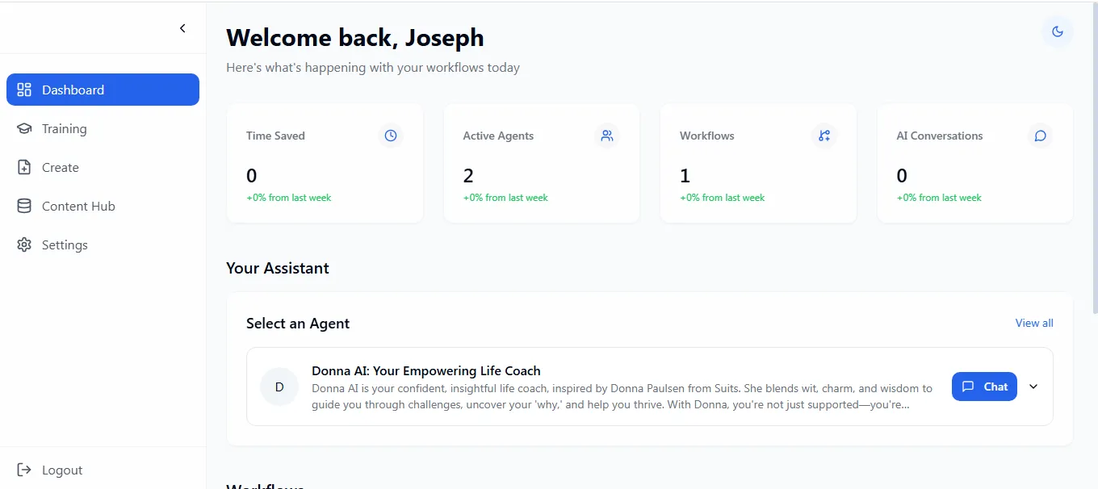Screen dimensions: 1098x489
Task: Click the View all agents link
Action: [1033, 323]
